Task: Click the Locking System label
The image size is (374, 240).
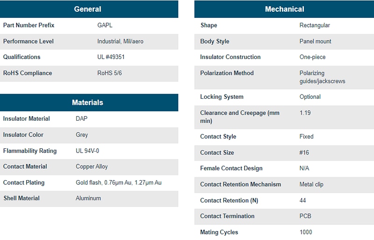Action: coord(222,97)
